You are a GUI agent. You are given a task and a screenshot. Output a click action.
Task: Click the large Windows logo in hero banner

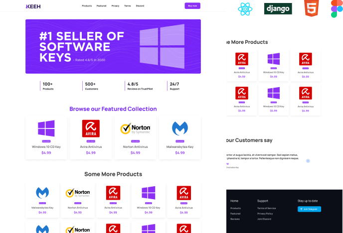(162, 46)
